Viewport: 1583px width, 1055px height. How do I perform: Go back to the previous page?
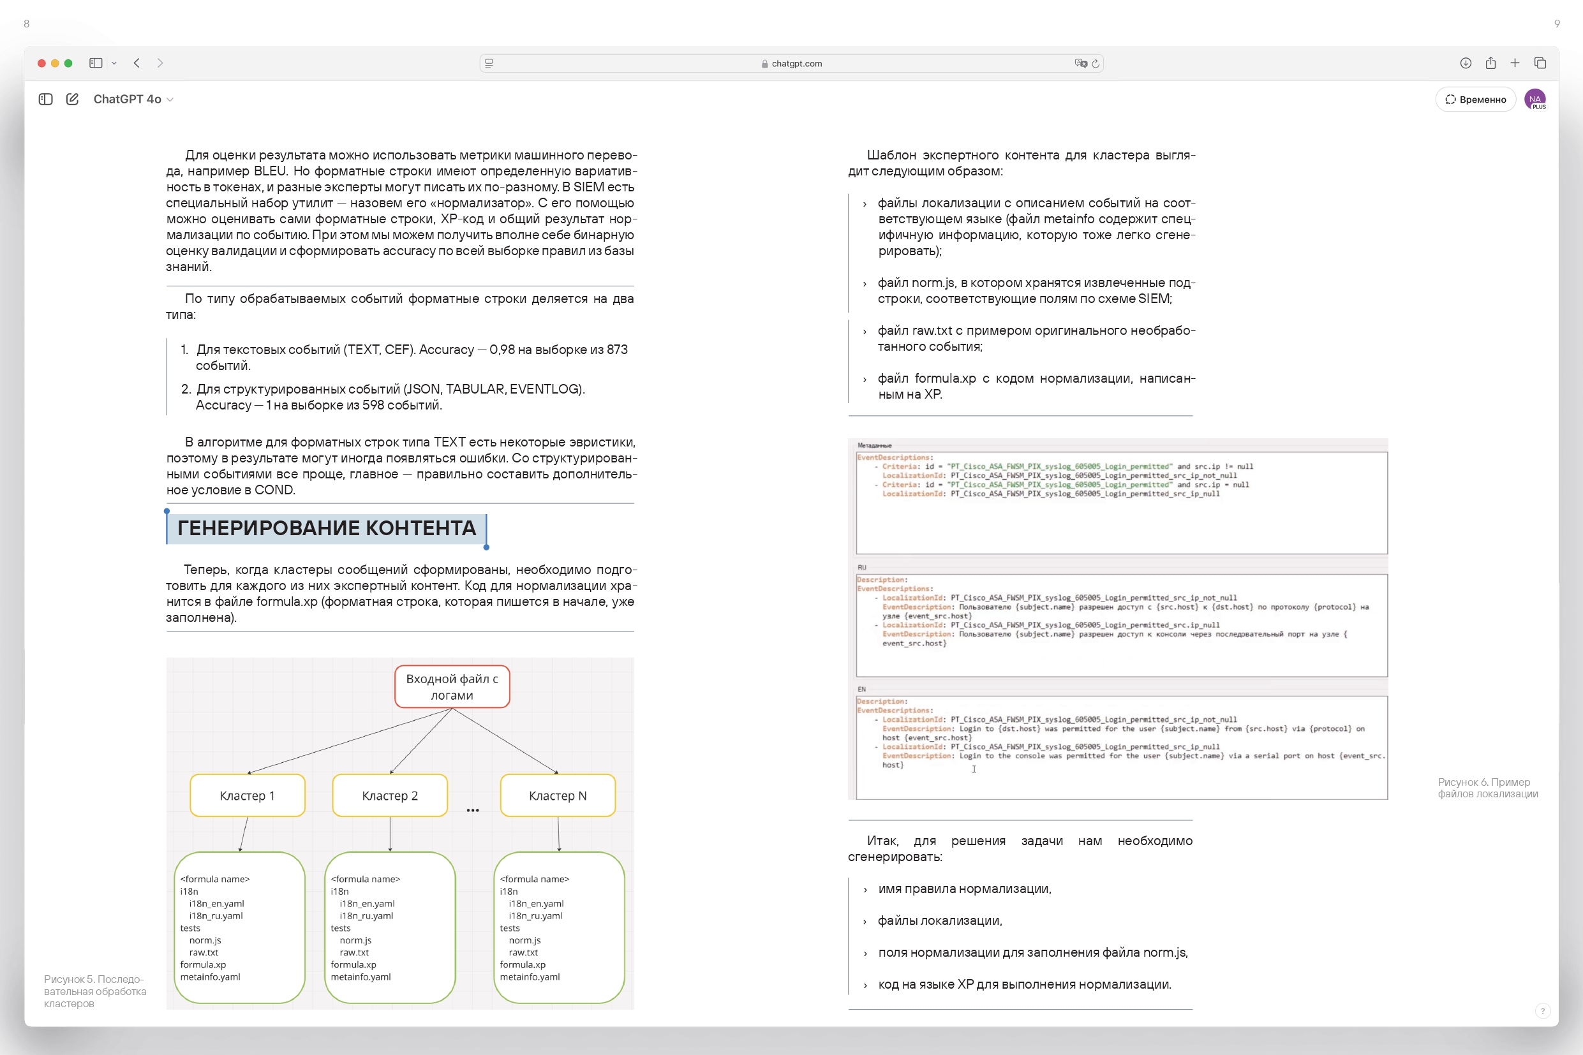click(137, 63)
